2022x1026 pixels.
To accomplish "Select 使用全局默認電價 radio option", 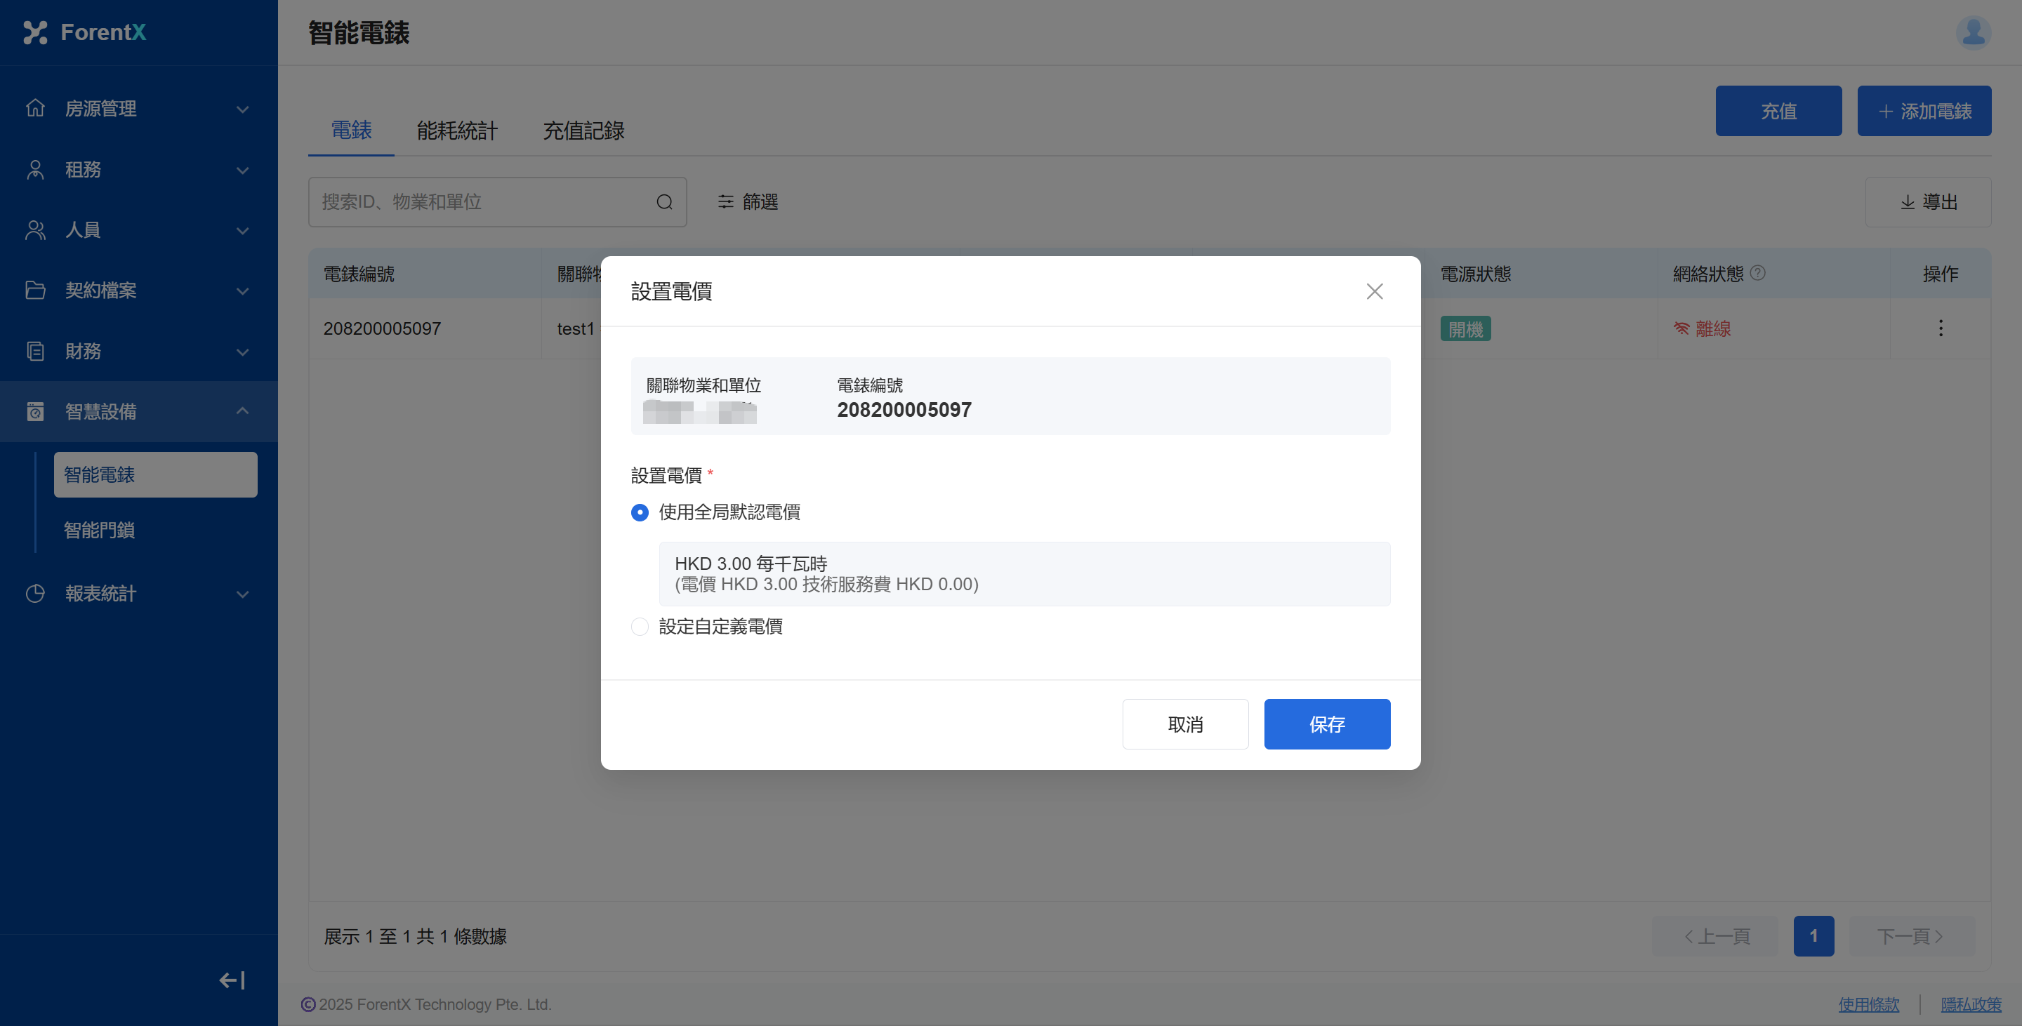I will point(640,512).
